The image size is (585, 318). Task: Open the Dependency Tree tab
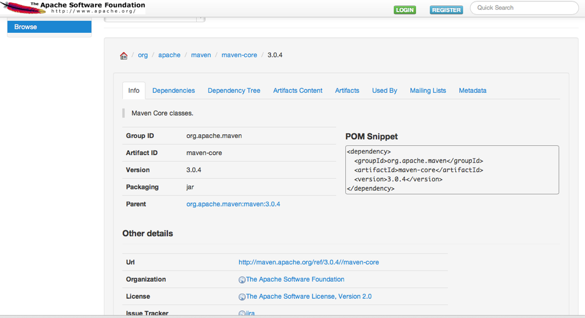tap(234, 91)
